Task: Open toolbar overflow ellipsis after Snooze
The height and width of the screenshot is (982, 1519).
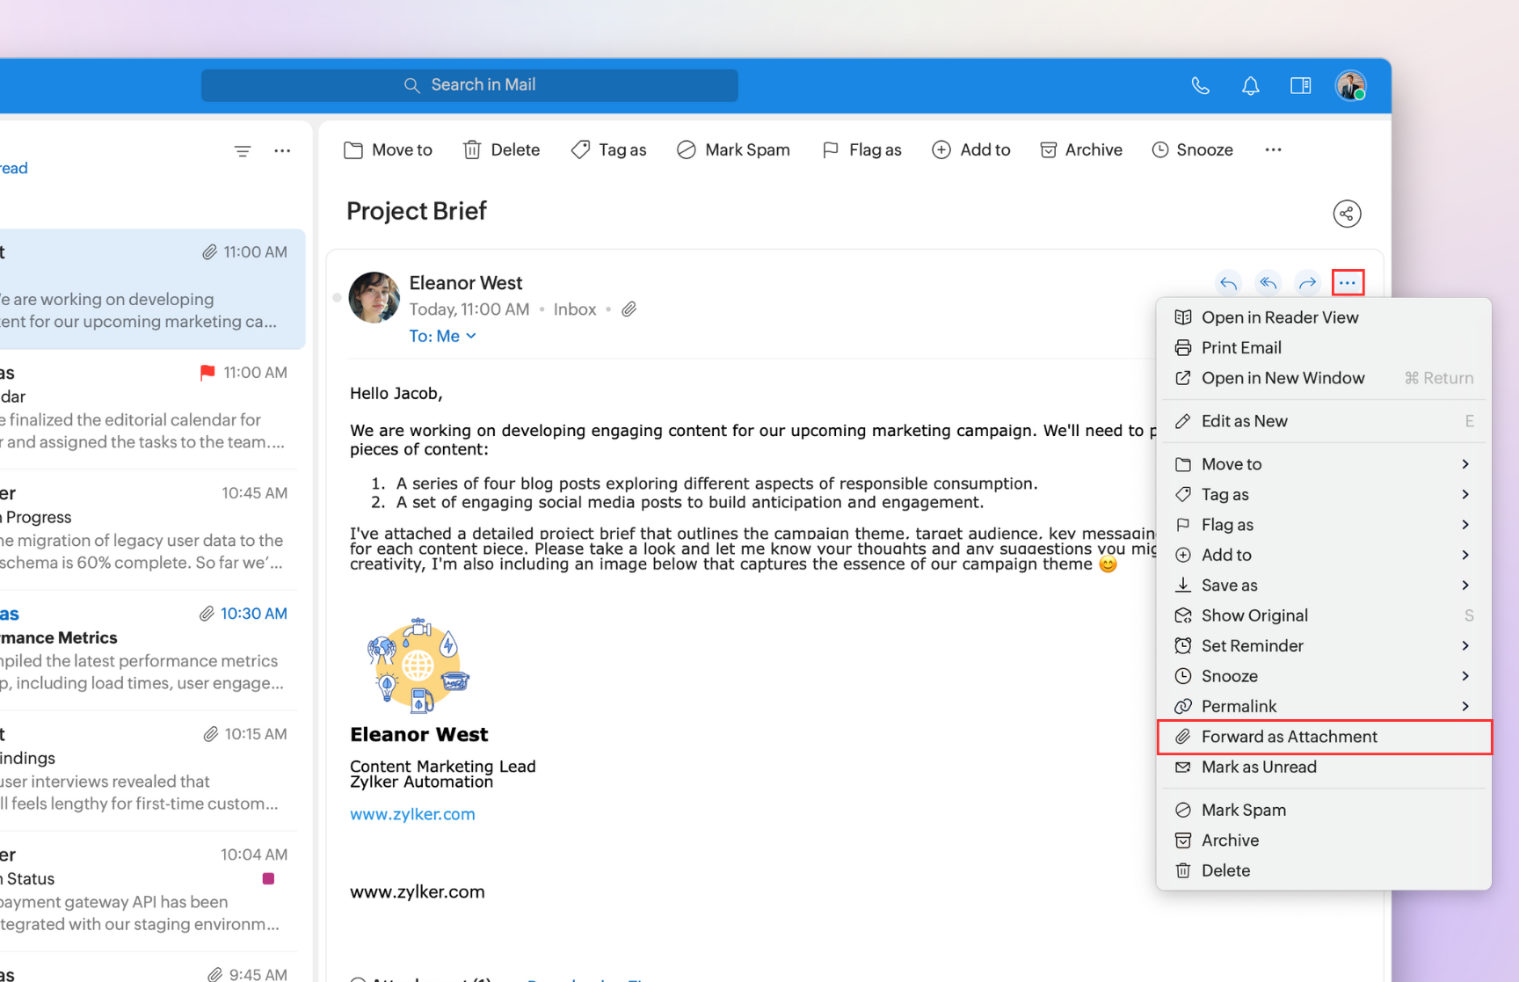Action: [1273, 150]
